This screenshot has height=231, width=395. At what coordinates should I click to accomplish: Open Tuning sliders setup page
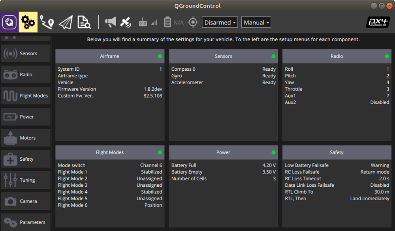tap(26, 180)
